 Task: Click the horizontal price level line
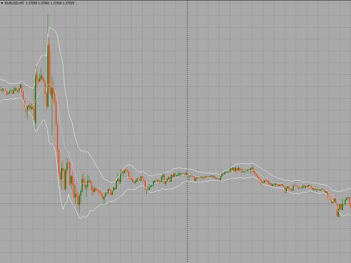175,204
